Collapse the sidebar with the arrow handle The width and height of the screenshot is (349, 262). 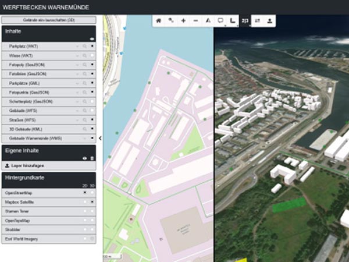100,138
